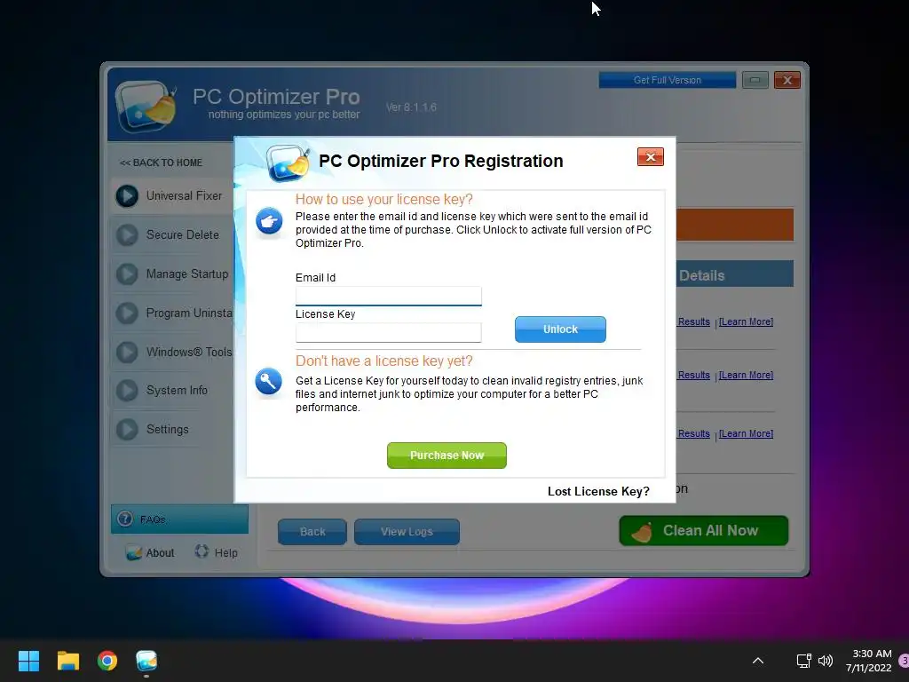
Task: Open Settings in the sidebar
Action: tap(174, 429)
